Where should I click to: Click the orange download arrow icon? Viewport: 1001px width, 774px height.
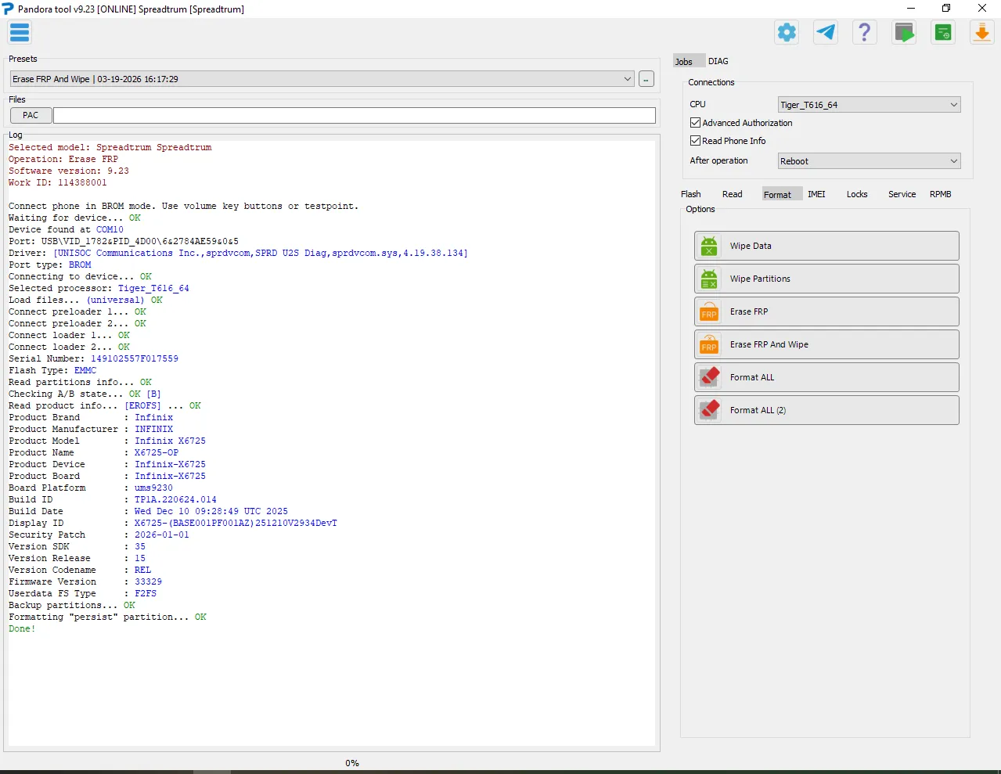coord(981,33)
